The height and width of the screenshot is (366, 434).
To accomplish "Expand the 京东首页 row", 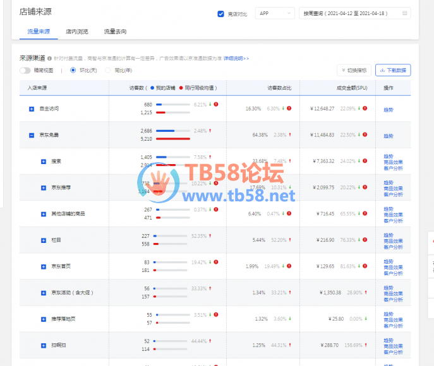I will [44, 267].
